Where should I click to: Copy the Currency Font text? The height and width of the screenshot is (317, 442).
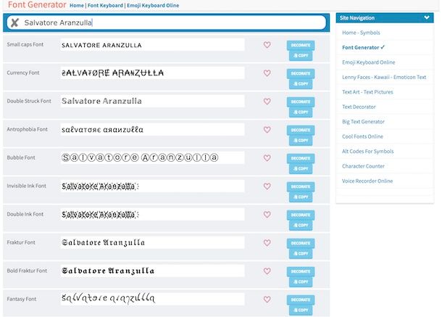click(301, 84)
